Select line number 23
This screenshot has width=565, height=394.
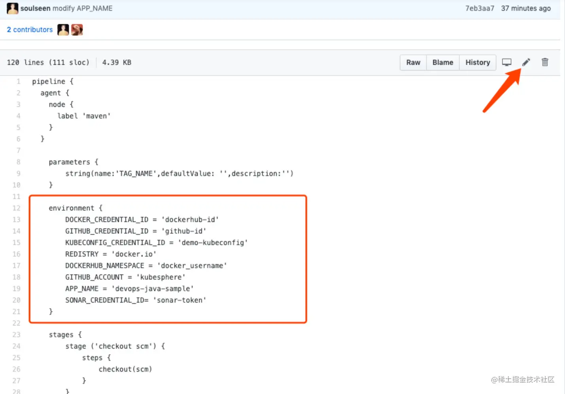16,335
